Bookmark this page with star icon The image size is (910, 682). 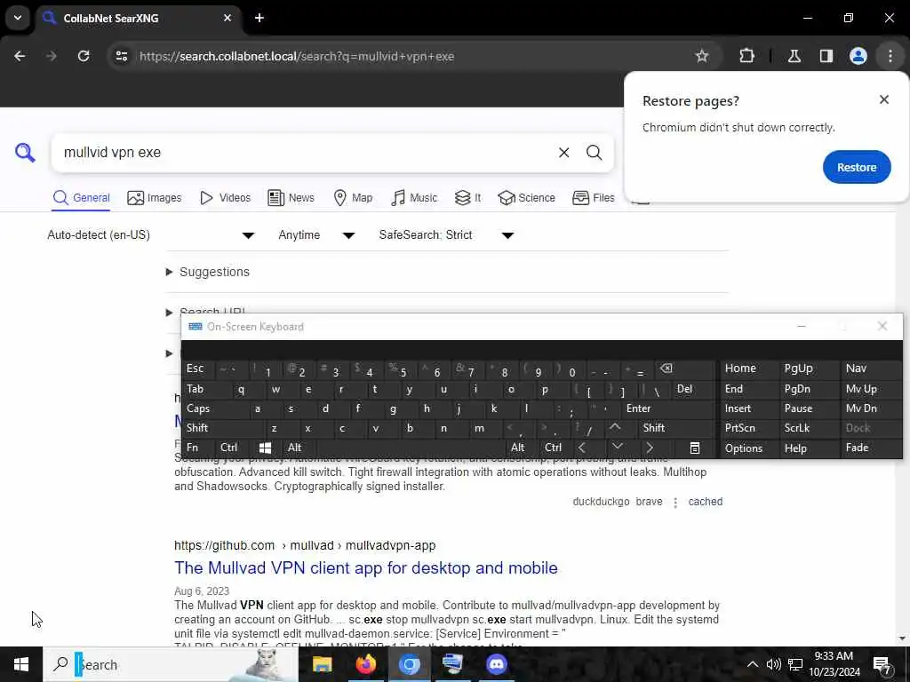tap(702, 56)
